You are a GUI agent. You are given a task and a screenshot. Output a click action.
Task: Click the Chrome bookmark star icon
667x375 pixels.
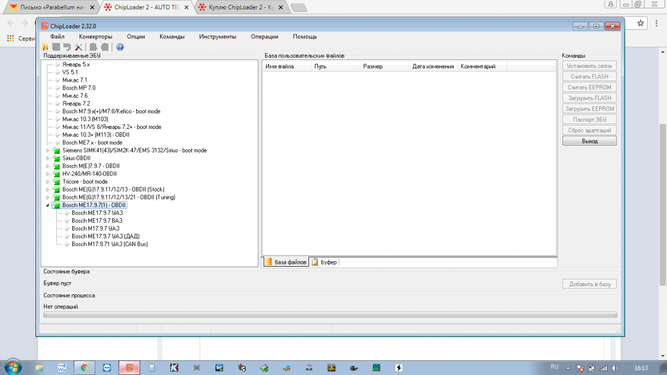pyautogui.click(x=641, y=23)
